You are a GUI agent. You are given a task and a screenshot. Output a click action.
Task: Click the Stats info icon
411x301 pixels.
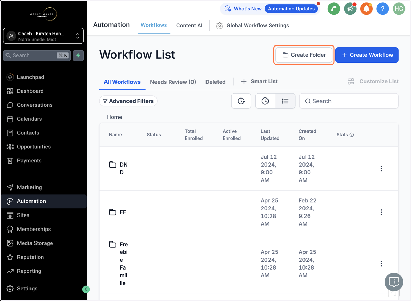(x=351, y=135)
